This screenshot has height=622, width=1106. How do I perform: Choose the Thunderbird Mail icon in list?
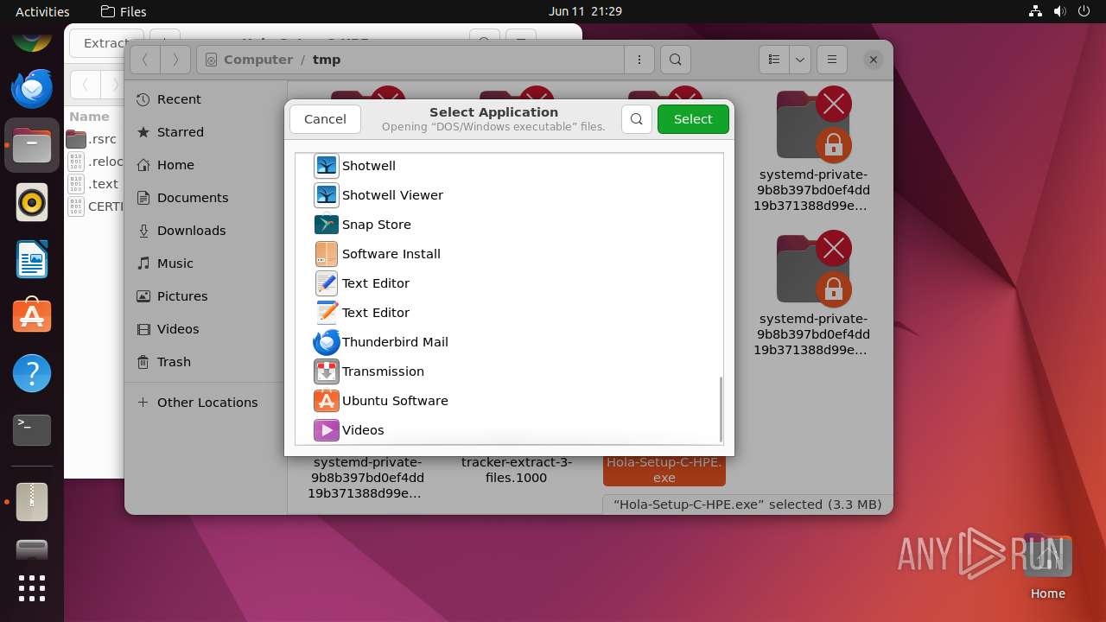pyautogui.click(x=326, y=342)
